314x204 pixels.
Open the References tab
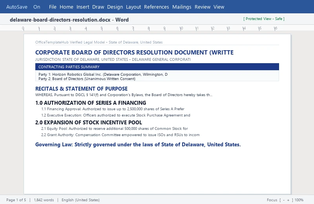click(x=156, y=7)
